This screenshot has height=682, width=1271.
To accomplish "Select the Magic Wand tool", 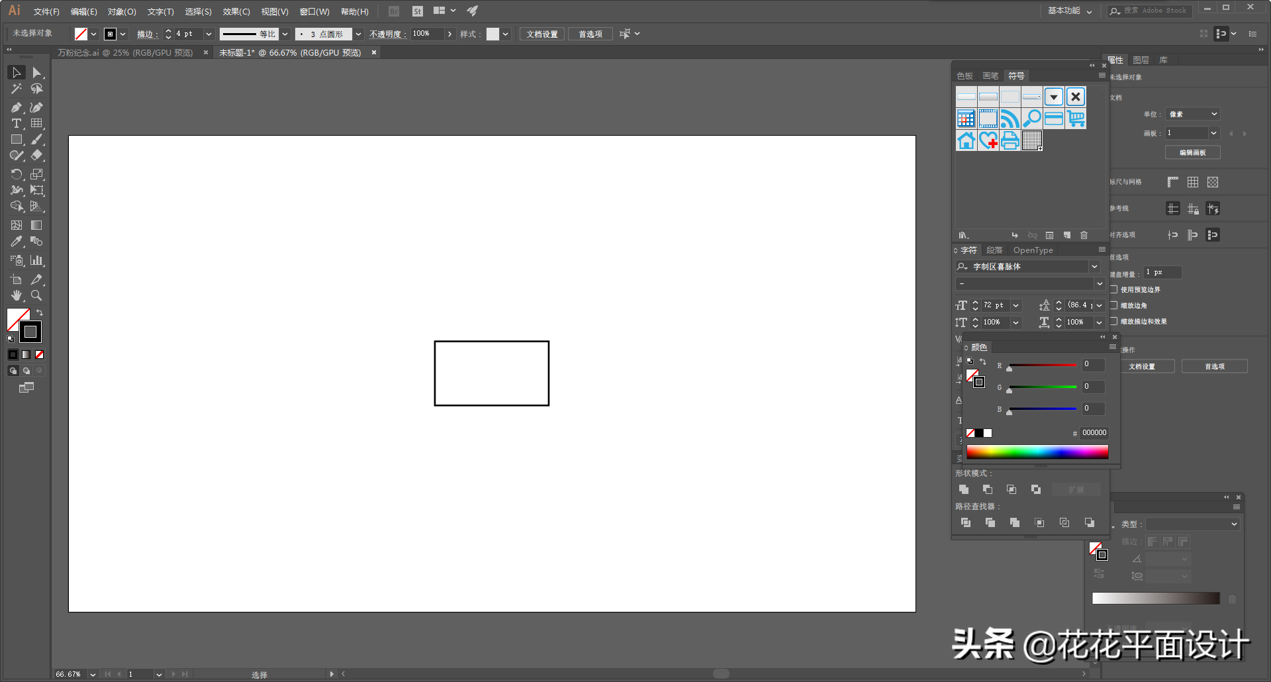I will tap(17, 89).
